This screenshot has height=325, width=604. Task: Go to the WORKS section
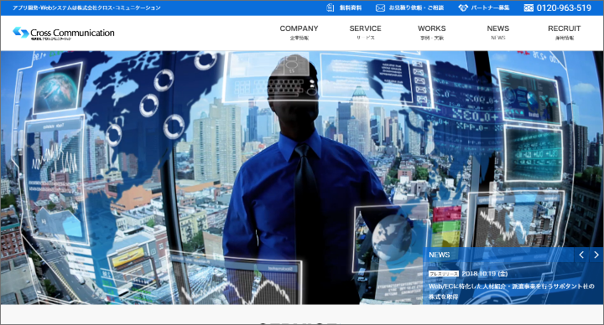(432, 33)
